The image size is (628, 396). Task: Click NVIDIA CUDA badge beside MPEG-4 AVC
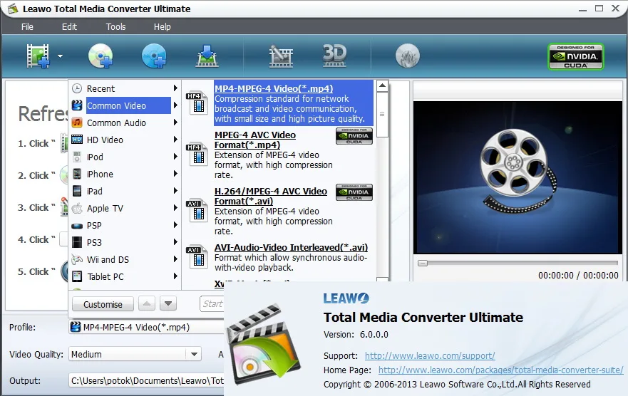(354, 136)
